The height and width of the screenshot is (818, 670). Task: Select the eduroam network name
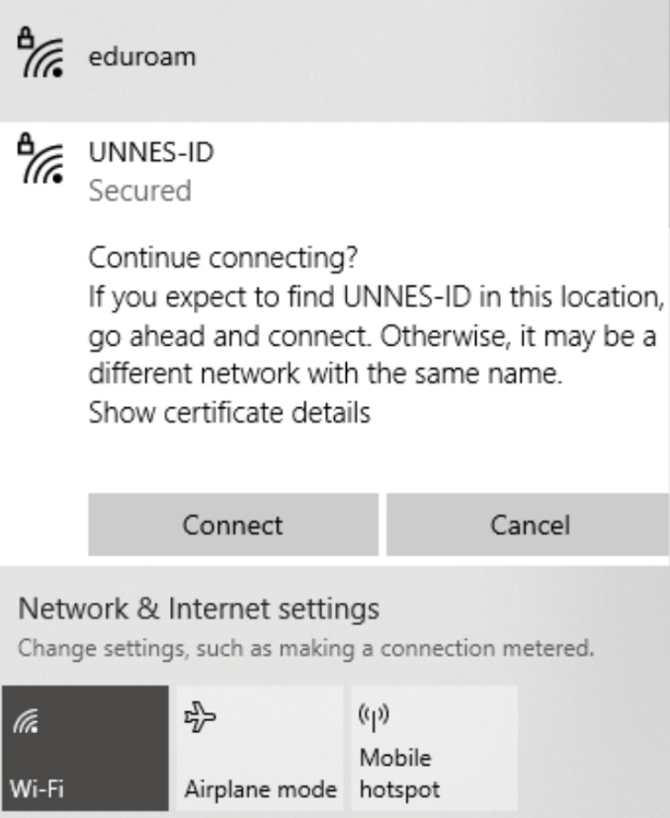(x=142, y=56)
